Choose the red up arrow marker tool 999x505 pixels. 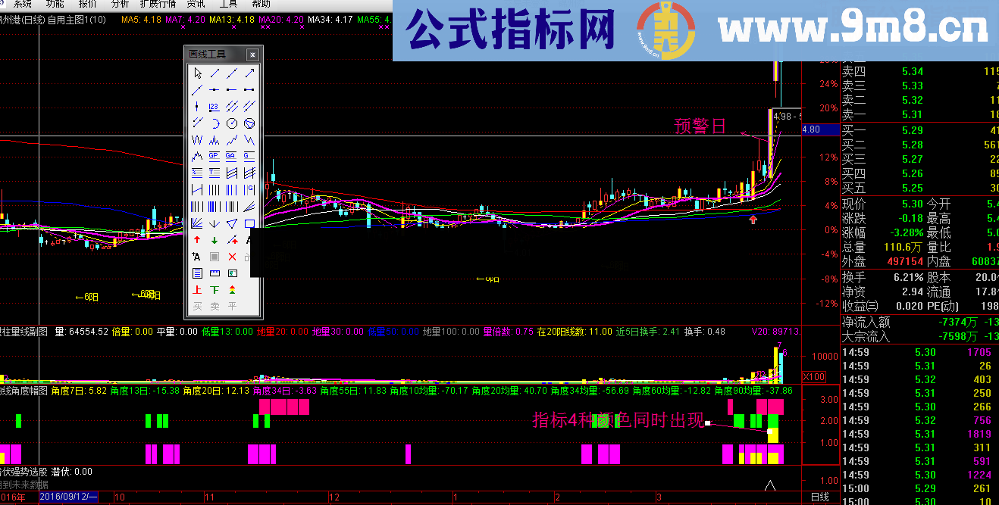(x=196, y=239)
